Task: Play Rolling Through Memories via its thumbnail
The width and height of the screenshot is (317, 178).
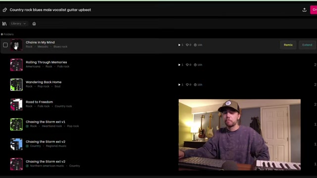Action: click(x=16, y=65)
